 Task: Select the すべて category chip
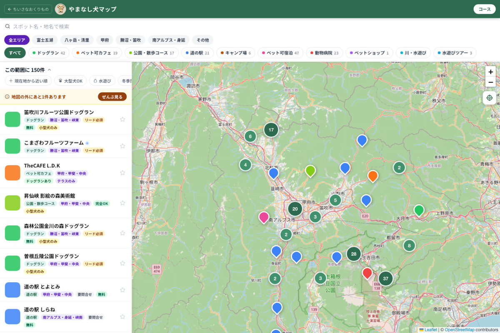15,53
